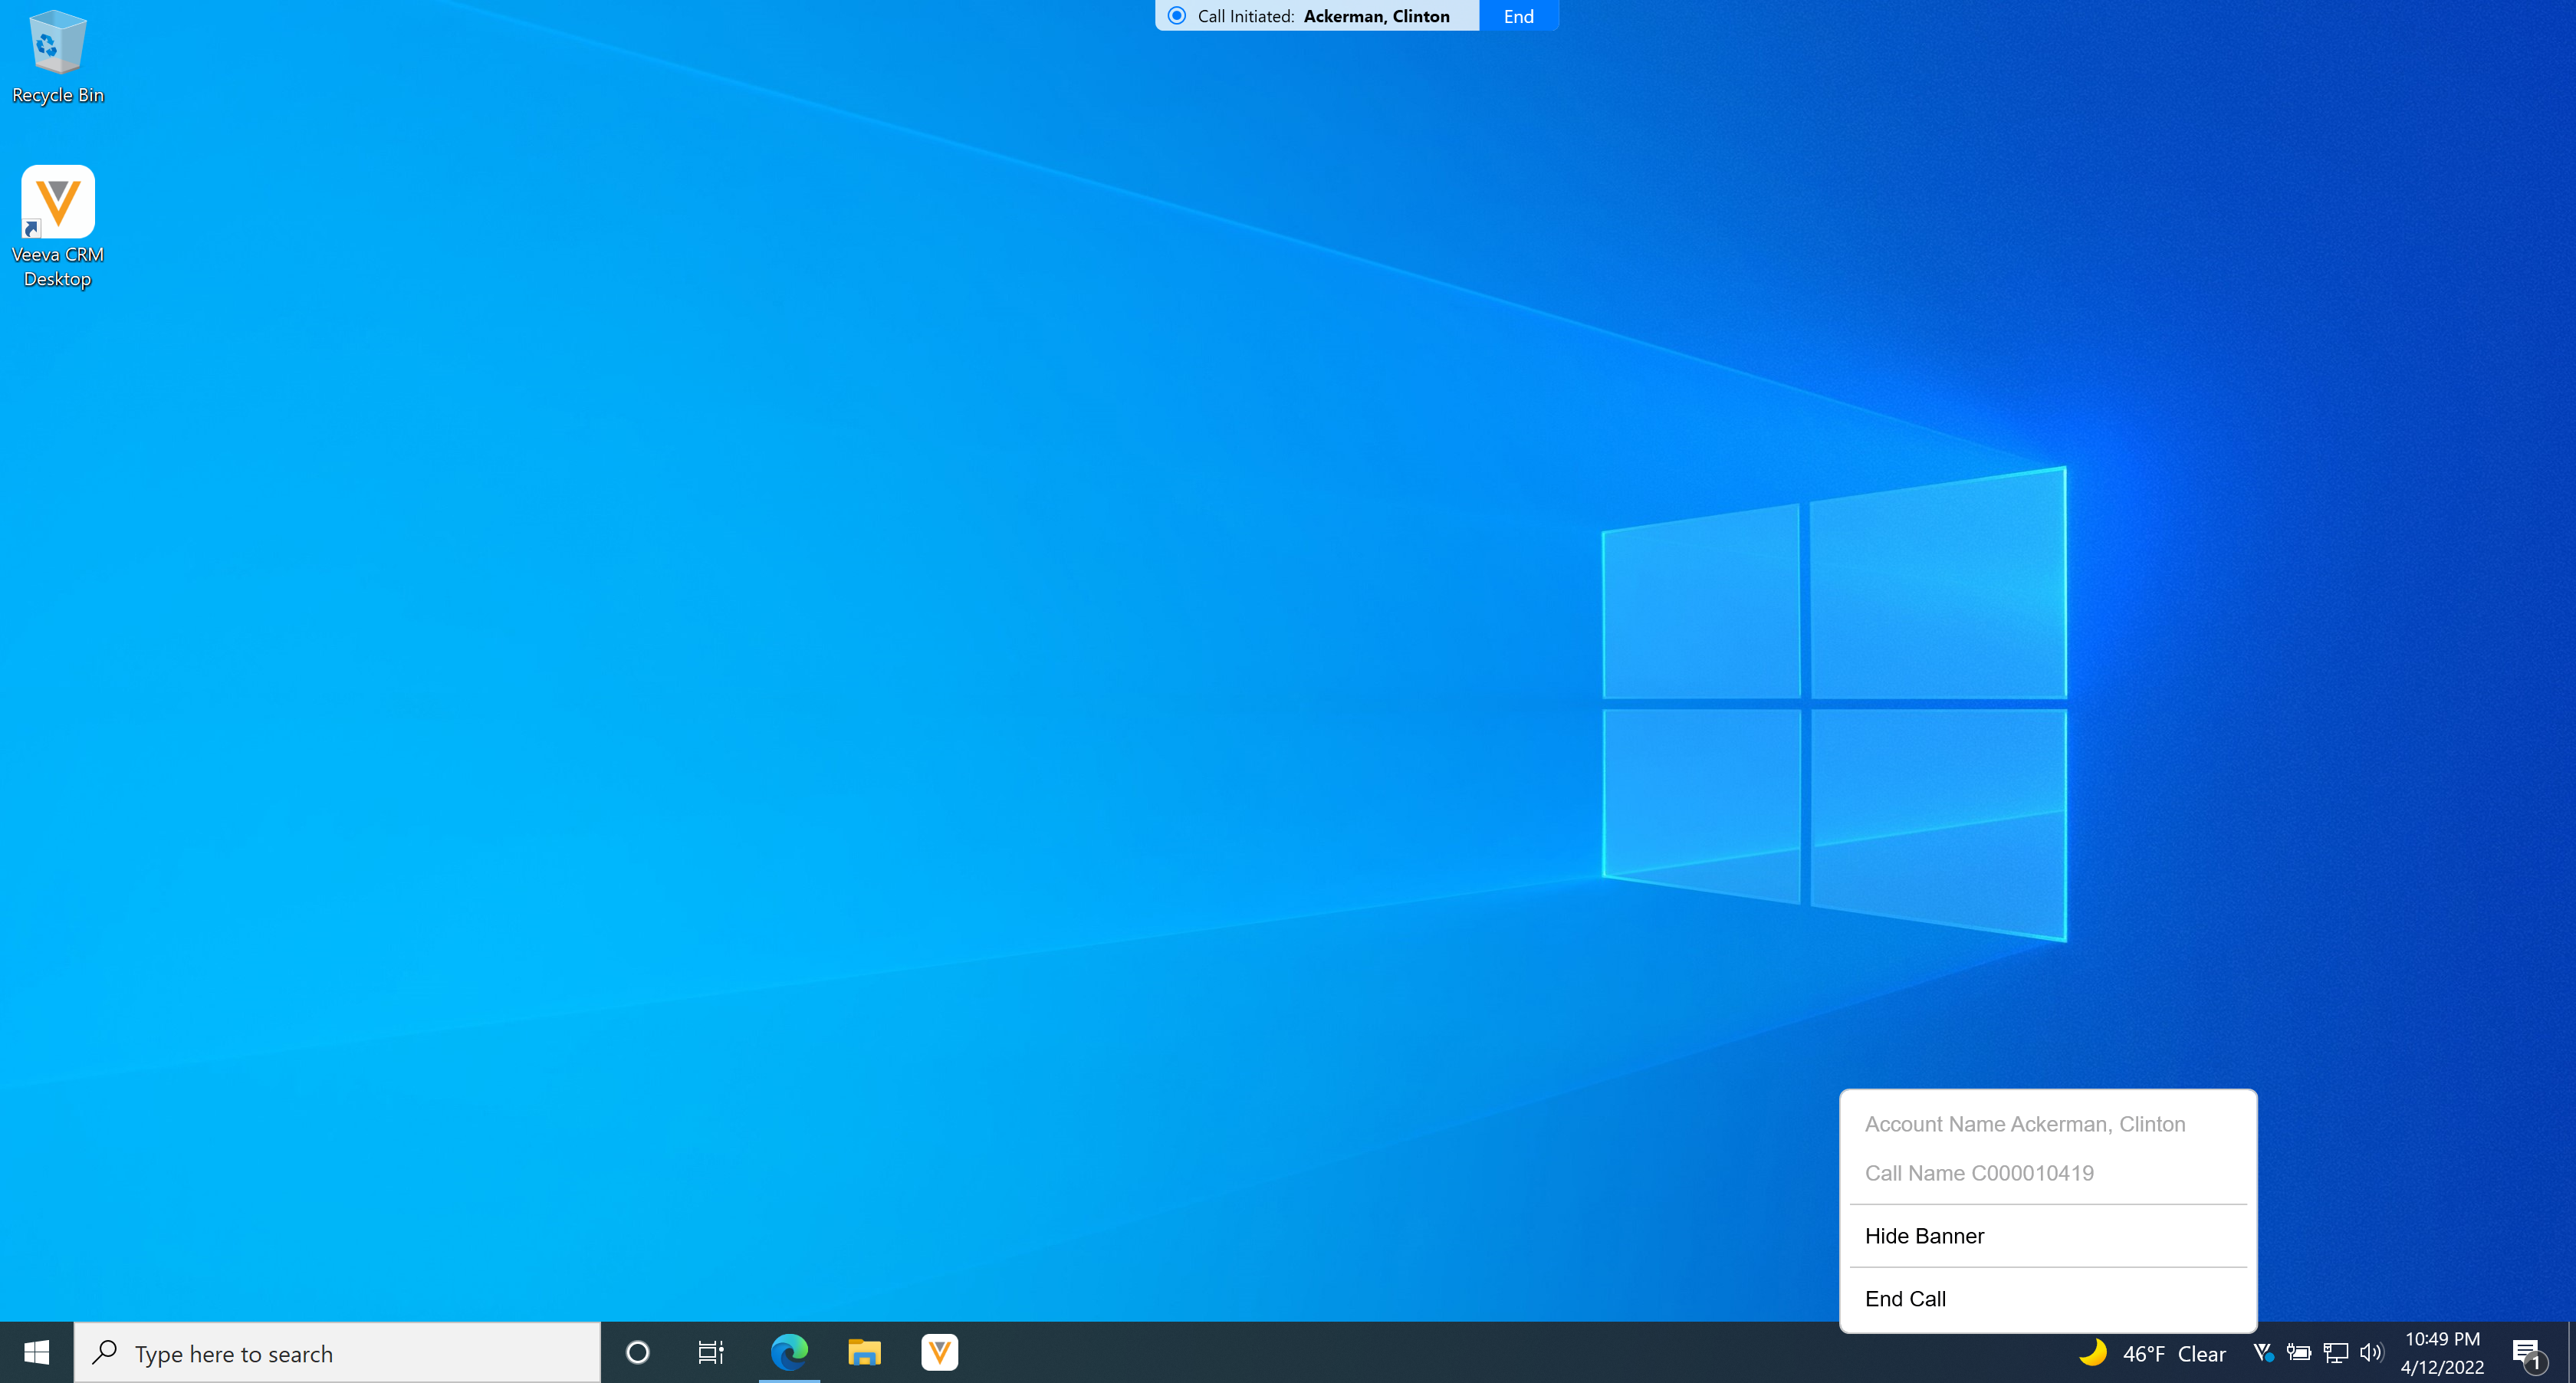Image resolution: width=2576 pixels, height=1383 pixels.
Task: Open the clock and date flyout
Action: [2442, 1353]
